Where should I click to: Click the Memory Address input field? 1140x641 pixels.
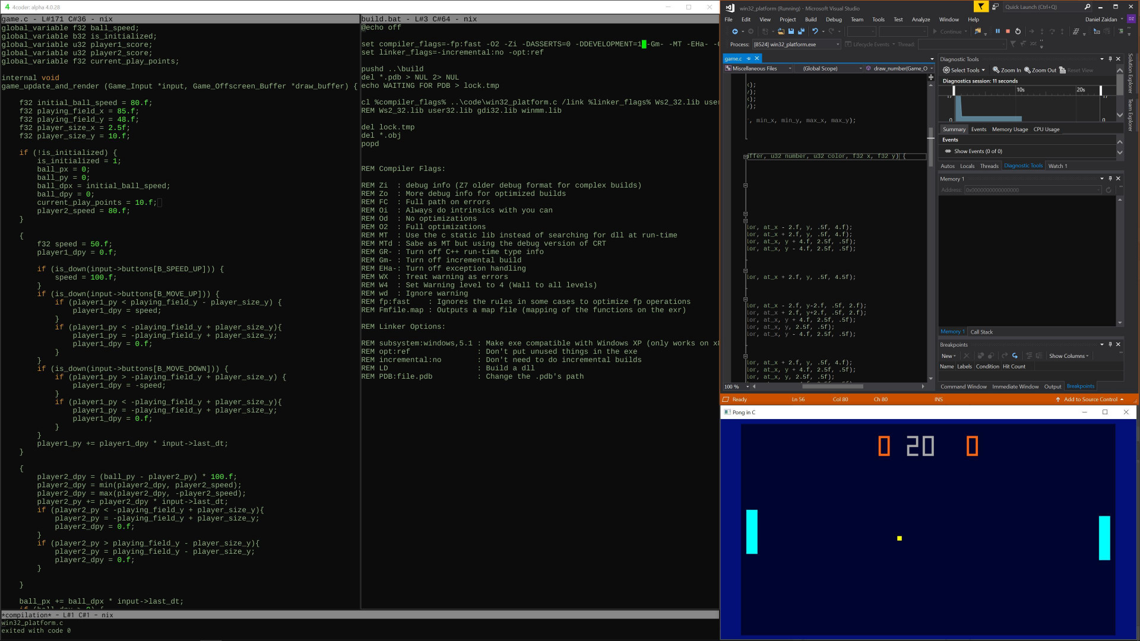coord(1033,190)
